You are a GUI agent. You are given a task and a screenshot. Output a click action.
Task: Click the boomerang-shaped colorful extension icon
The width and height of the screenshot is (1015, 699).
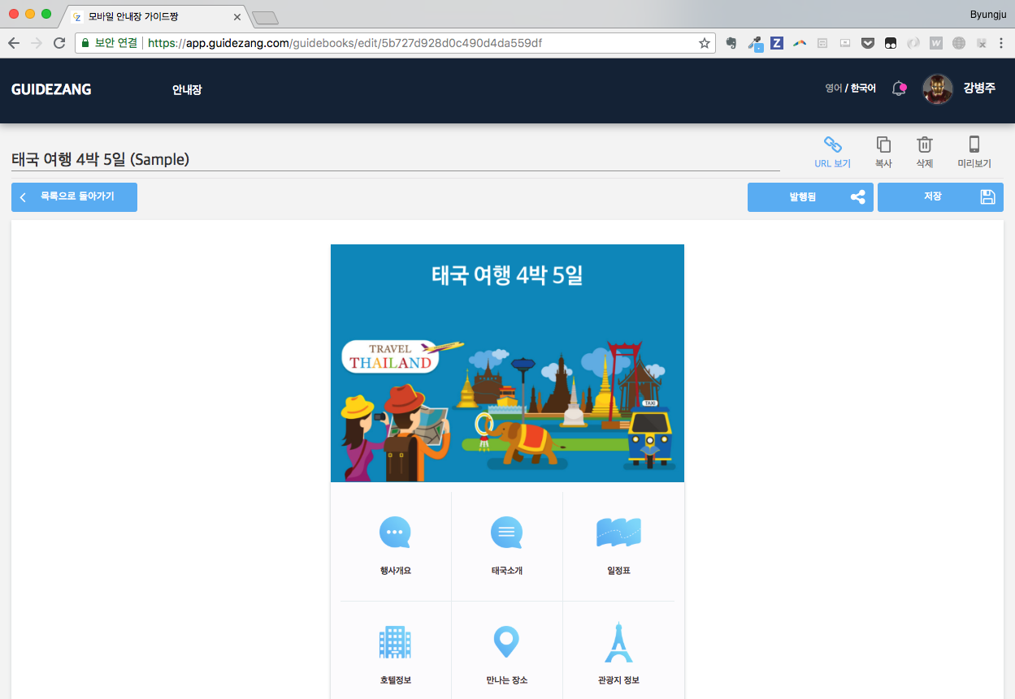(x=800, y=43)
